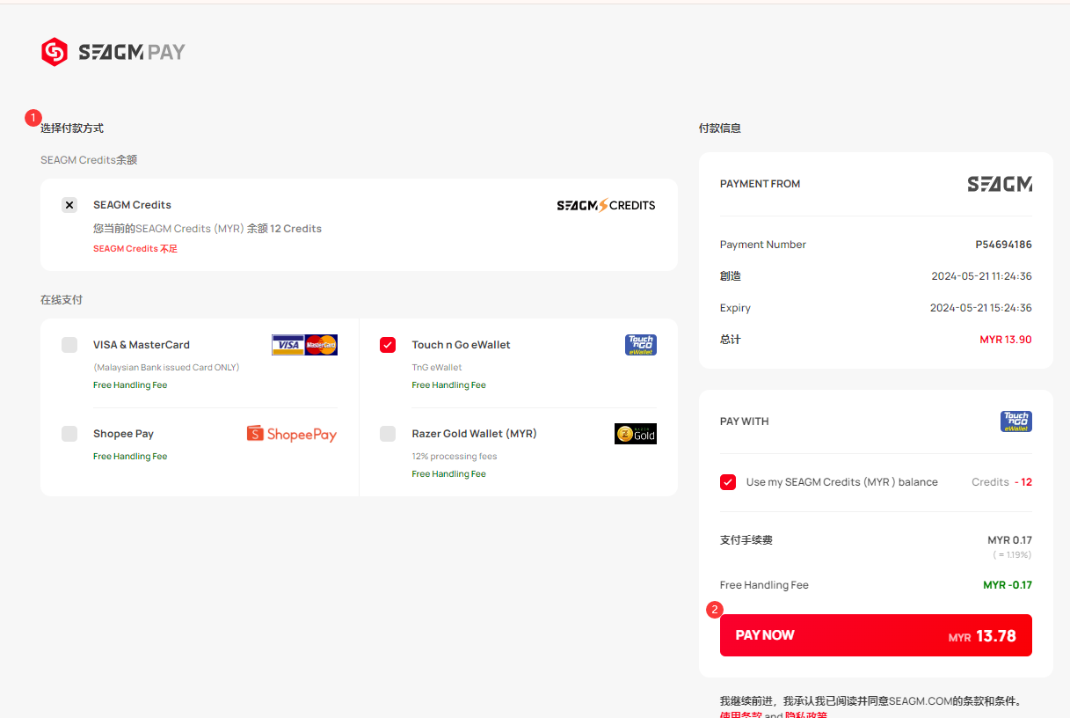Click the 'PAYMENT FROM' header text
The image size is (1070, 718).
(x=760, y=184)
